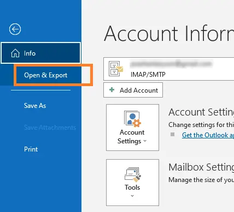Click the green plus icon

pyautogui.click(x=112, y=89)
